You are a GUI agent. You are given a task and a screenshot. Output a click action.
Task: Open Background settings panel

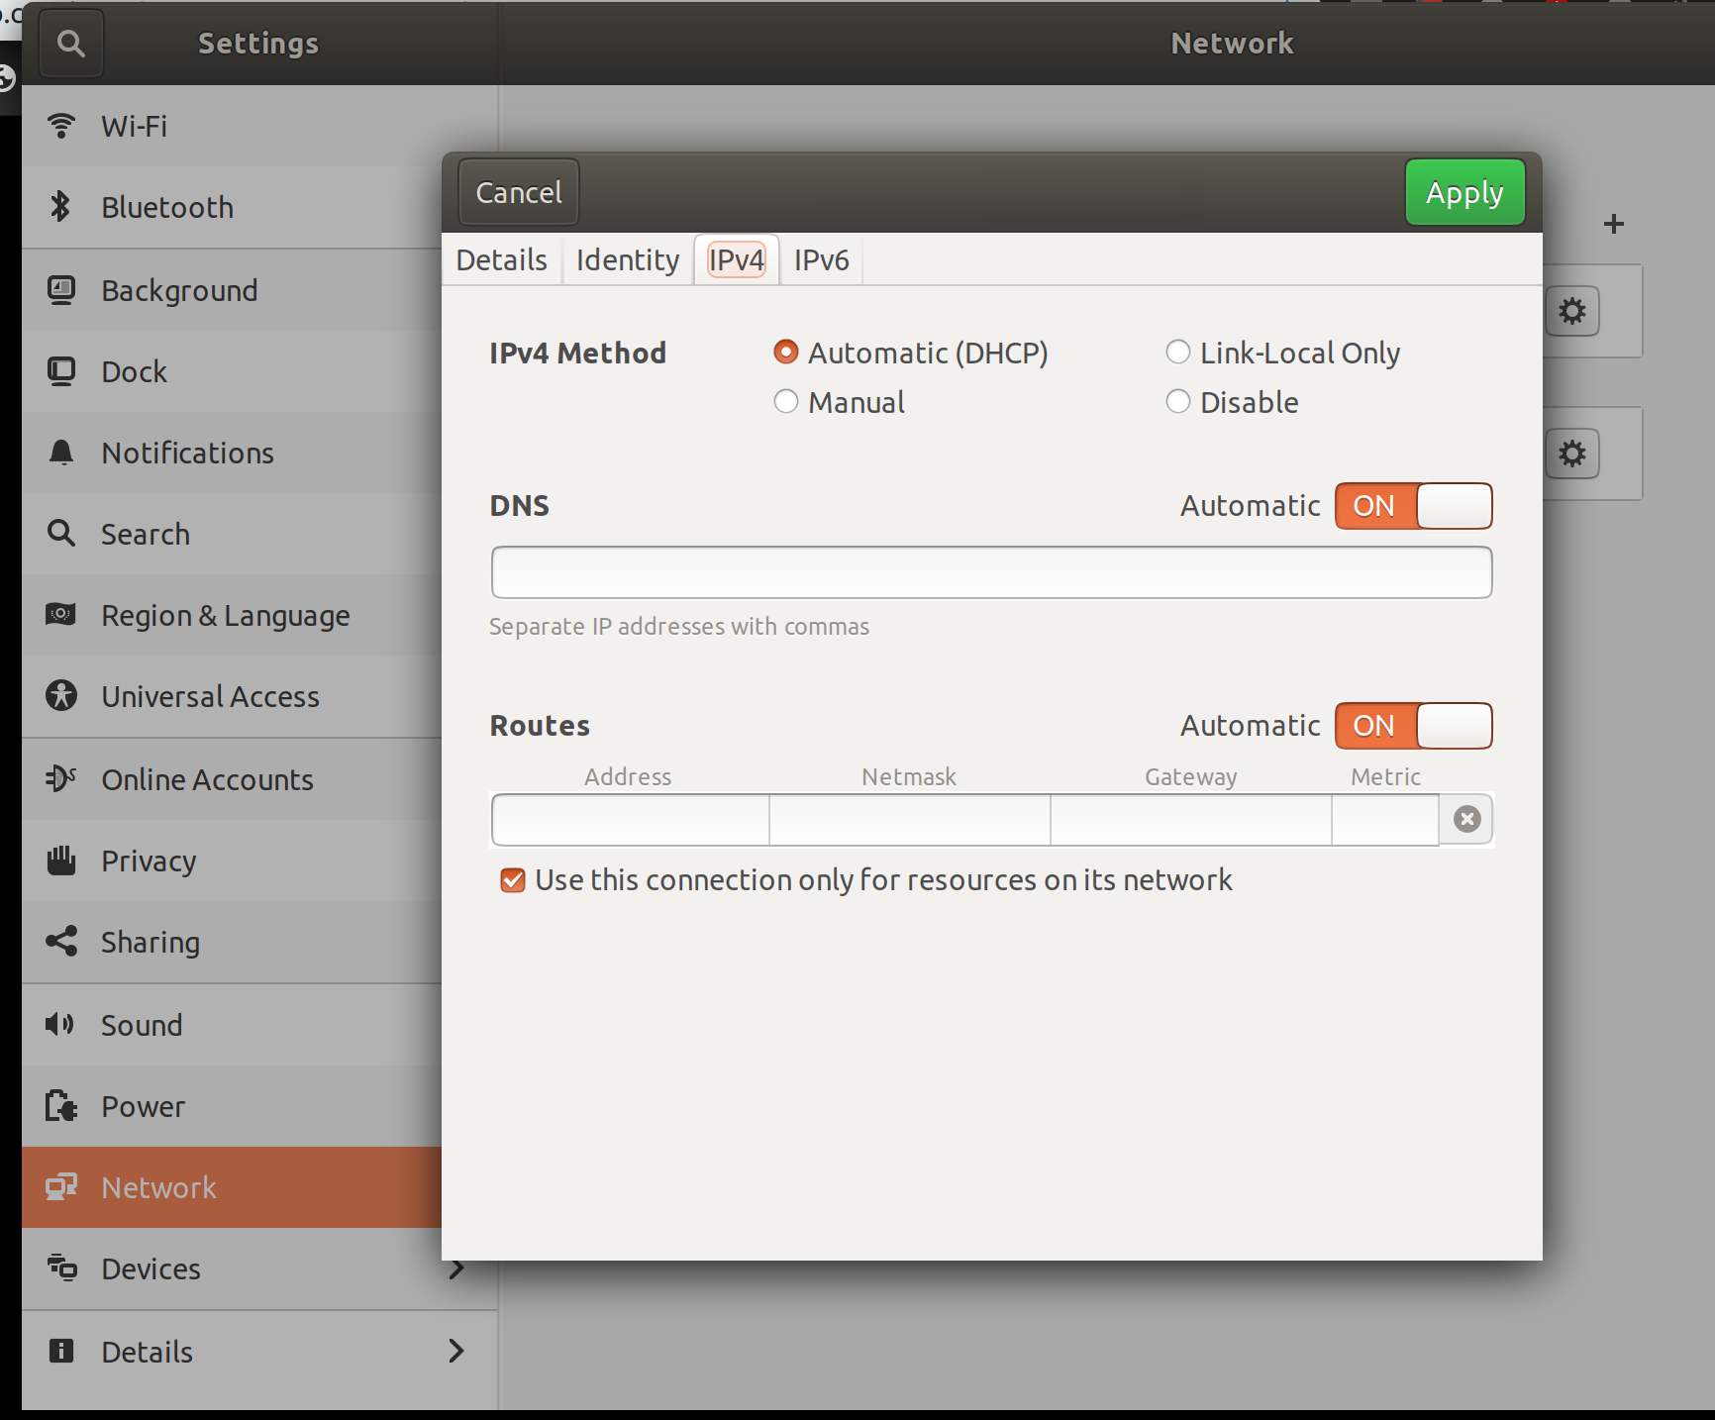pyautogui.click(x=232, y=290)
